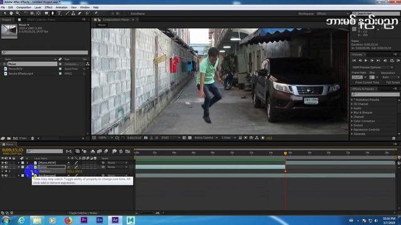The height and width of the screenshot is (225, 401).
Task: Open the Effect menu
Action: coord(48,7)
